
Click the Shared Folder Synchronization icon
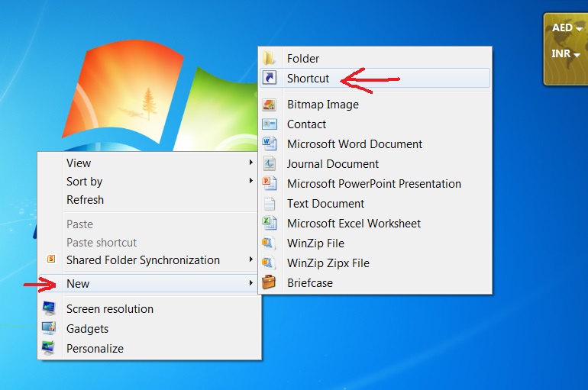click(x=51, y=259)
